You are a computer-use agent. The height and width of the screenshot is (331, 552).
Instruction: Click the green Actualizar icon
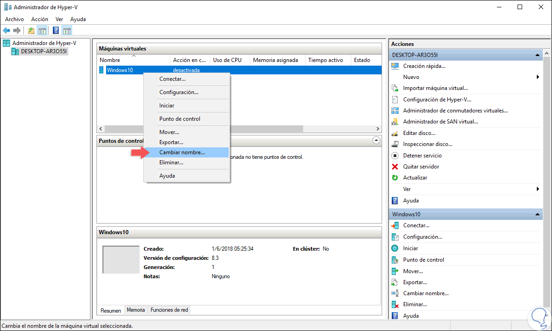[394, 178]
